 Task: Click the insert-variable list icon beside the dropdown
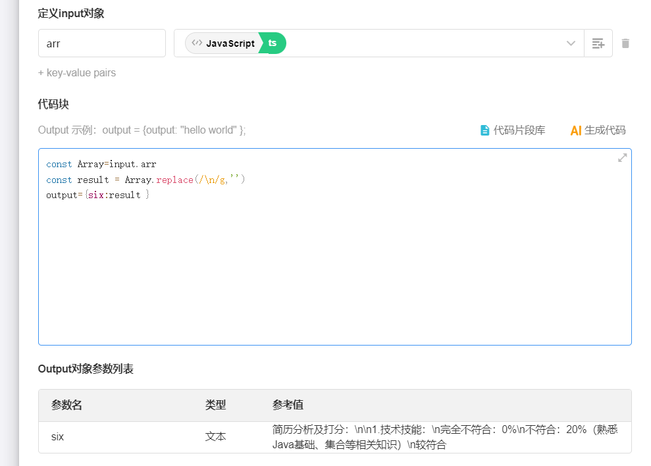click(598, 43)
